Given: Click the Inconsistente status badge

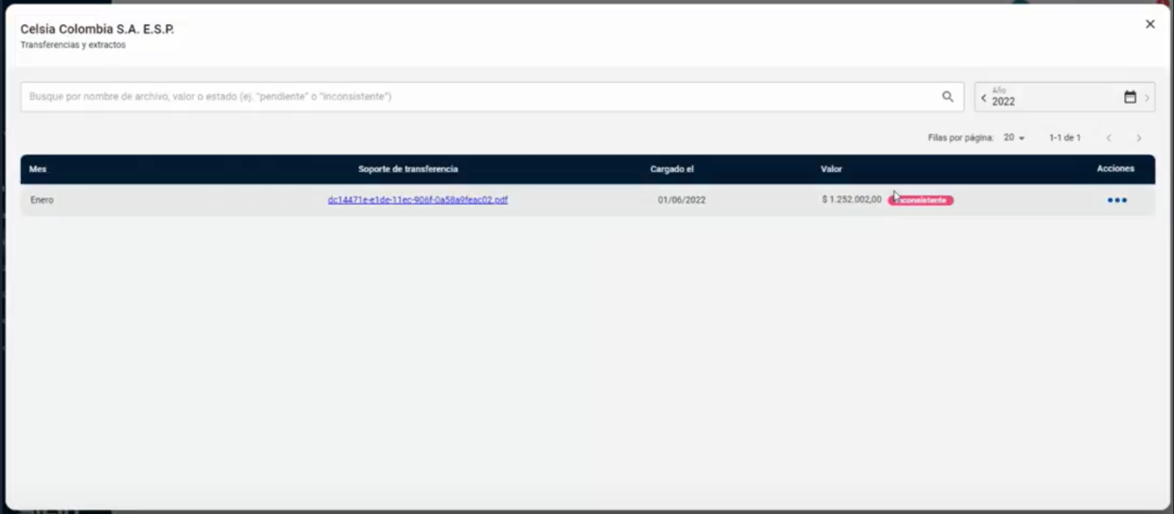Looking at the screenshot, I should (x=921, y=200).
